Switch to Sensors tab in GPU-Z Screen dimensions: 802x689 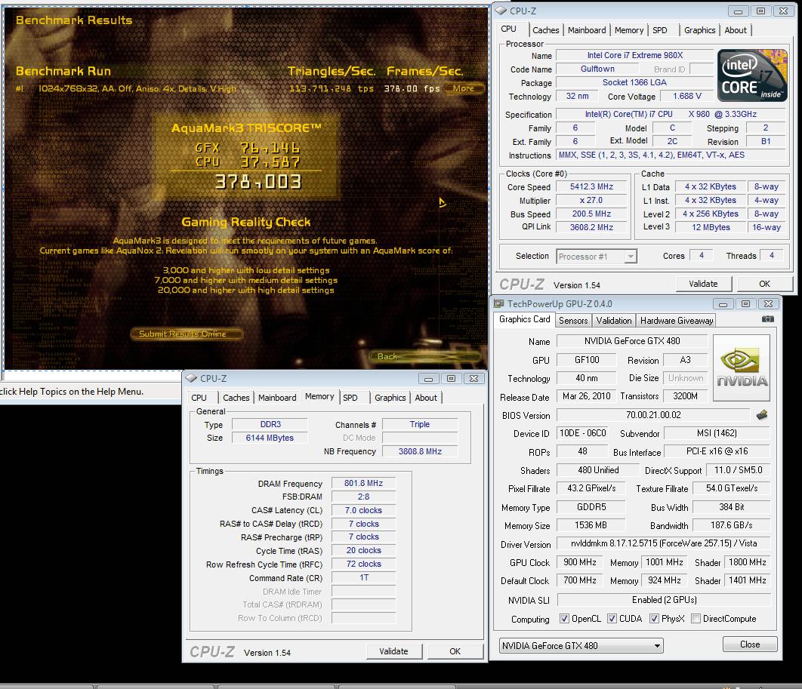(x=573, y=321)
